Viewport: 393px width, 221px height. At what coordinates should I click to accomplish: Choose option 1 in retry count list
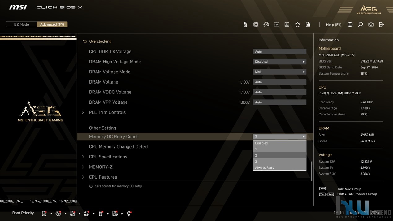point(279,149)
